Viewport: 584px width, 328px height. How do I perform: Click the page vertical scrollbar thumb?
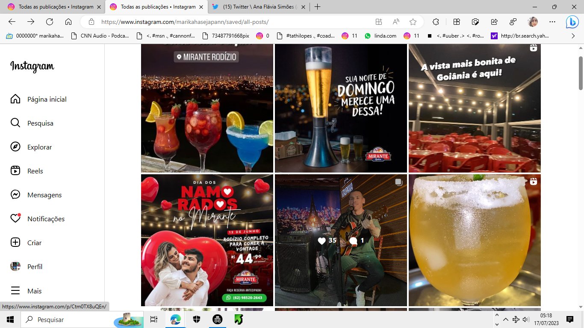(x=581, y=73)
